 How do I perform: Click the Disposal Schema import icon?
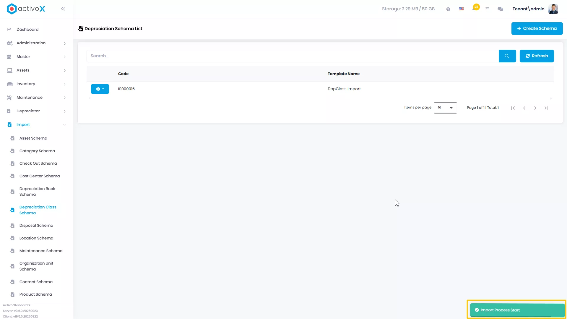[x=12, y=226]
